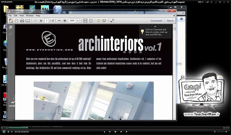The width and height of the screenshot is (231, 135).
Task: Click the email envelope icon in Adobe Reader
Action: click(28, 21)
